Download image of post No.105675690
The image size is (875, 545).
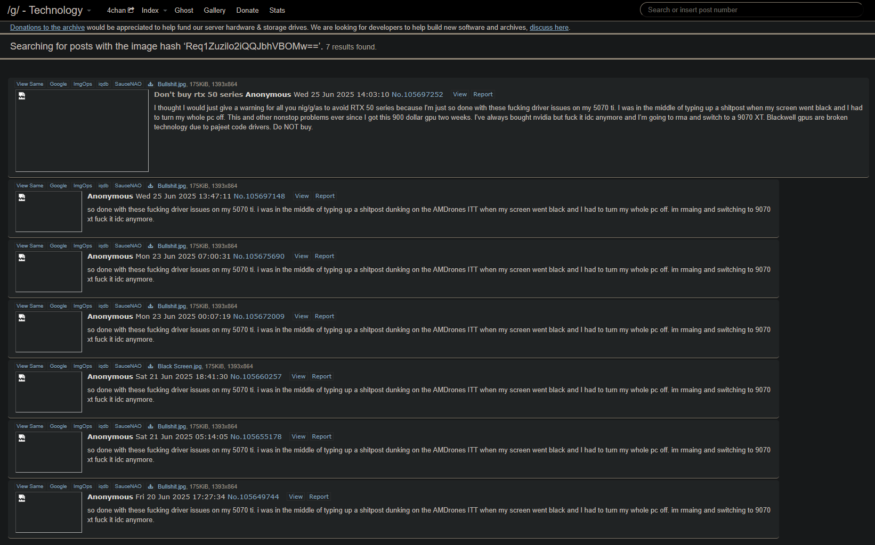point(151,246)
